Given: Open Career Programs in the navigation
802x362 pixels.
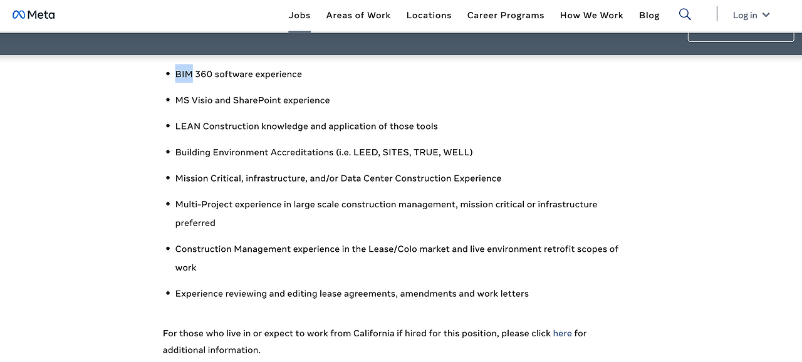Looking at the screenshot, I should point(506,15).
